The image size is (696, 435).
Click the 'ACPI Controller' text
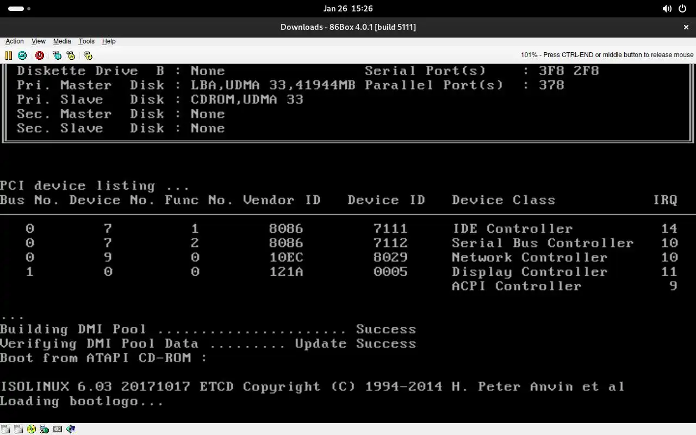[517, 287]
